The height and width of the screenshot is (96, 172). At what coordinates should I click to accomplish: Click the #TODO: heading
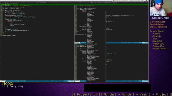click(x=7, y=83)
